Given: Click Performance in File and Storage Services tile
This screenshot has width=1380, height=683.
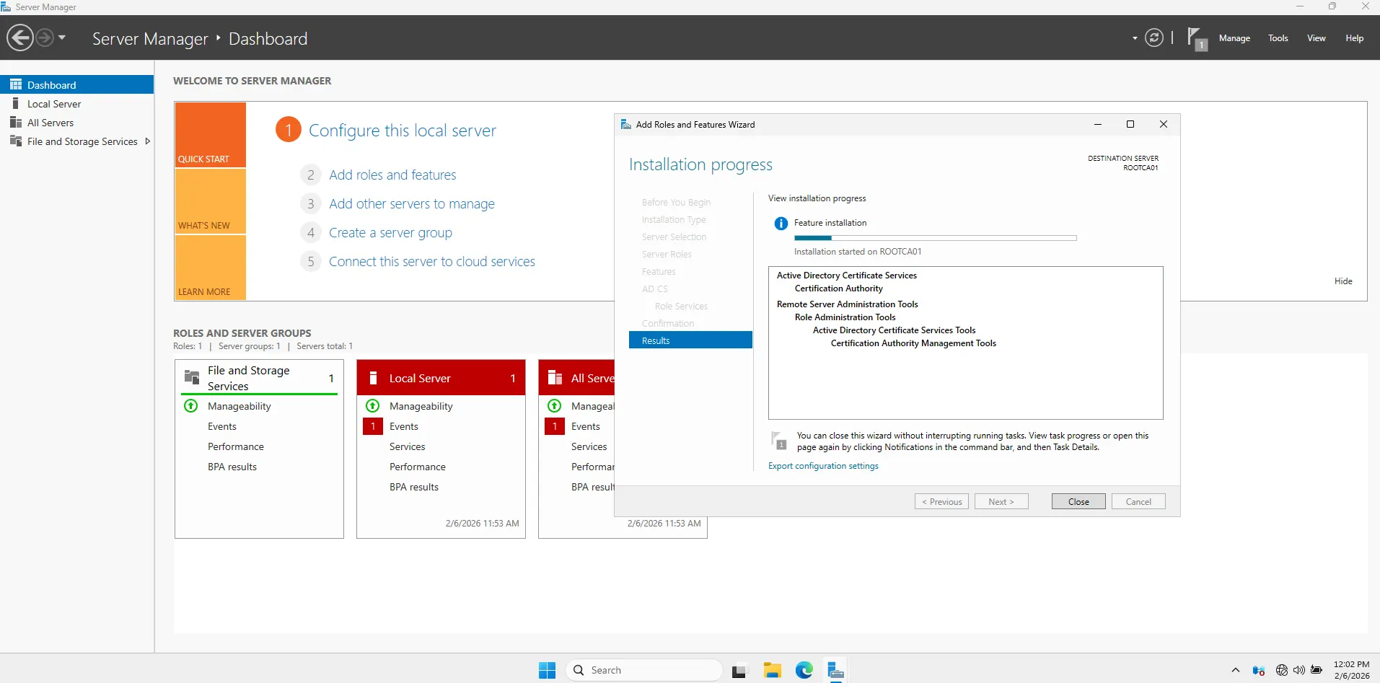Looking at the screenshot, I should (x=235, y=446).
